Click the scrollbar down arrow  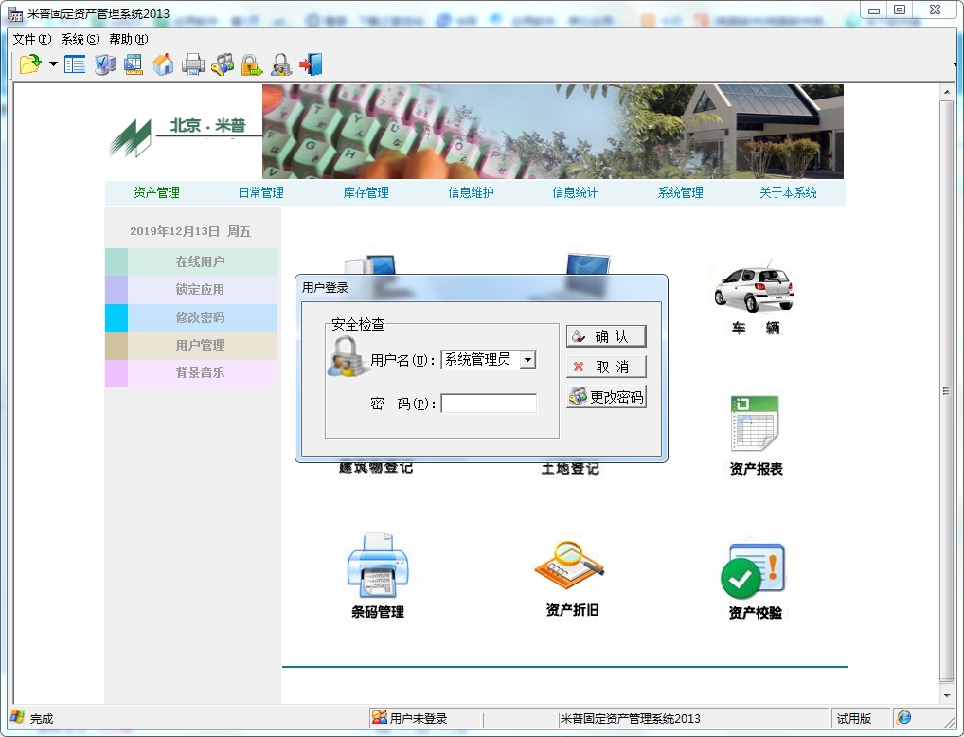[x=946, y=695]
